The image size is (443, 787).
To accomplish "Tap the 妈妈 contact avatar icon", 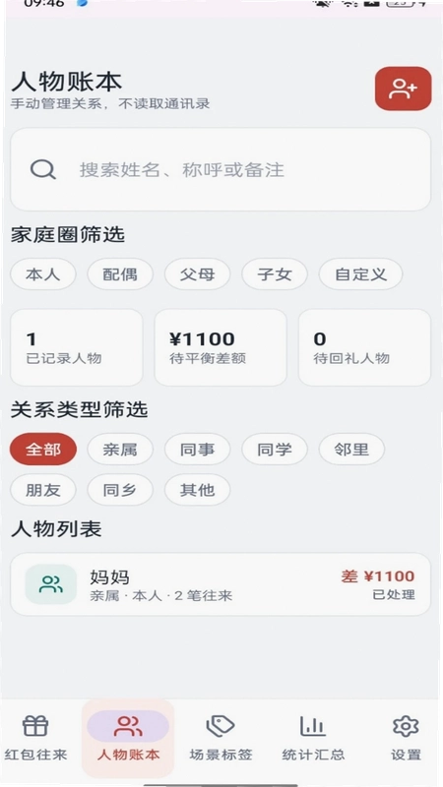I will coord(51,584).
